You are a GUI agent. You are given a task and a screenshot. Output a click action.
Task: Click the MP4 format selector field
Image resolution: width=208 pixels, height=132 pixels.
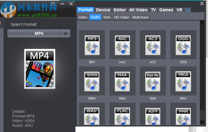coord(34,33)
